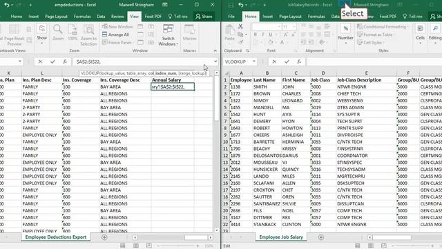
Task: Click Save in JobSalaryRecords title bar
Action: coord(231,5)
